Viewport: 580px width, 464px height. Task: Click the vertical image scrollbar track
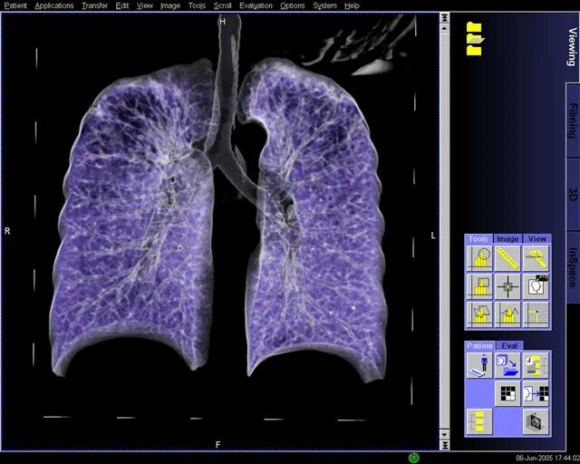coord(445,231)
